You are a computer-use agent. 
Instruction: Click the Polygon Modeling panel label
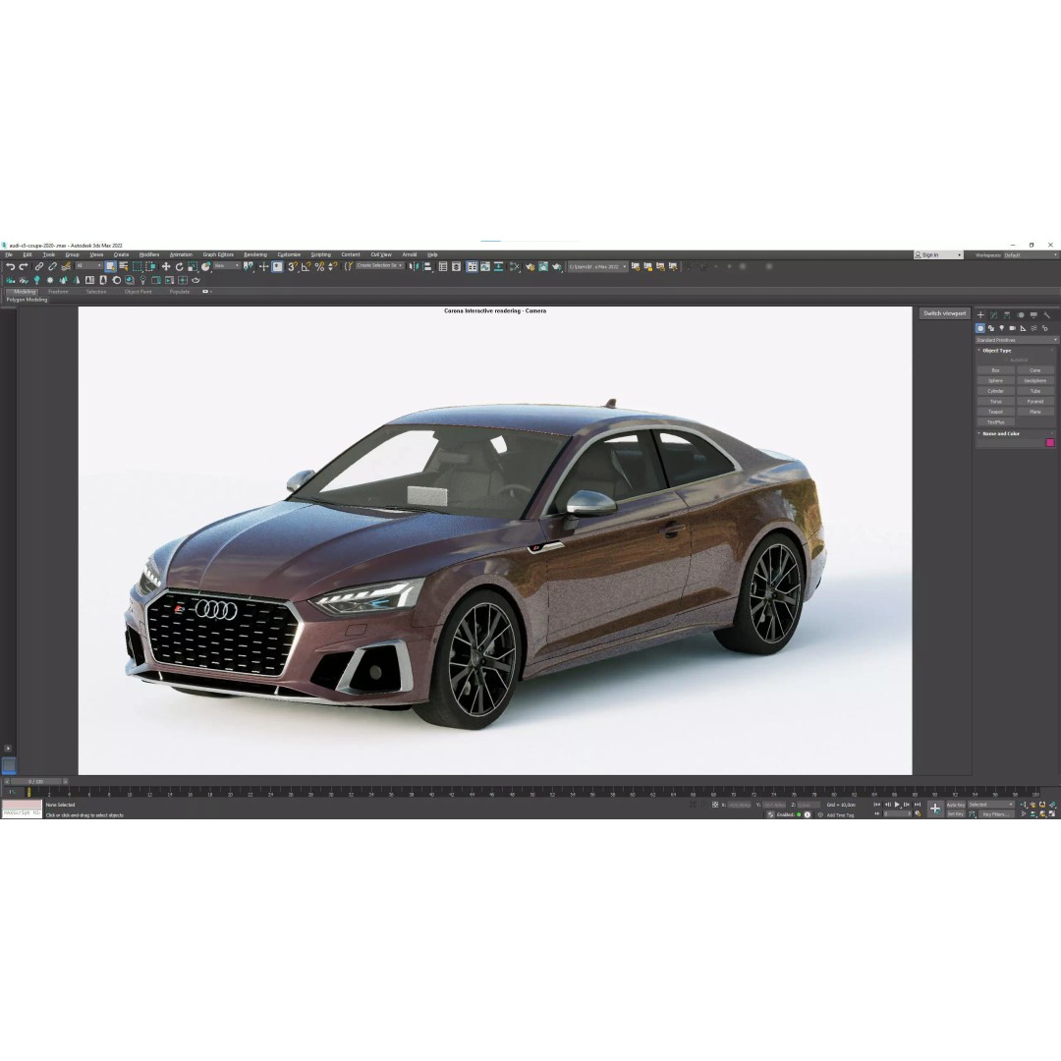pos(28,300)
